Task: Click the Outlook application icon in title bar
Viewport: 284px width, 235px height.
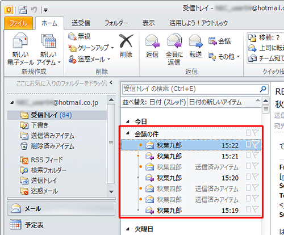Action: coord(9,10)
